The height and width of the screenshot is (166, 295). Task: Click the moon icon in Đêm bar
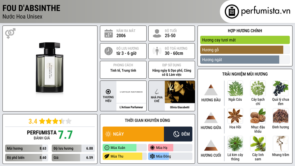point(176,134)
